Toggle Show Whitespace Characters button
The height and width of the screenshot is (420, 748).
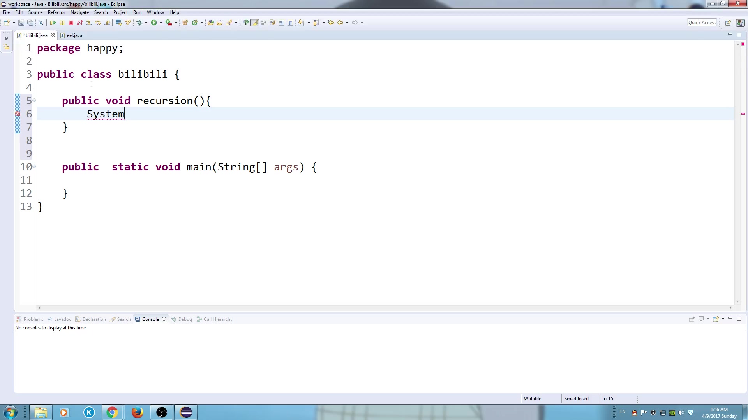[x=290, y=23]
